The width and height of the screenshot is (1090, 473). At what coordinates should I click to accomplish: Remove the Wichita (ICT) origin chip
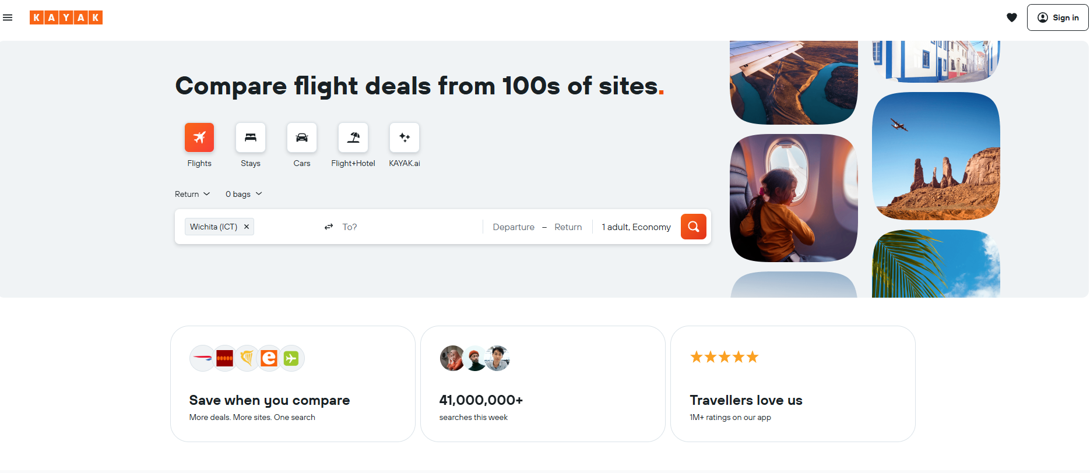coord(247,227)
